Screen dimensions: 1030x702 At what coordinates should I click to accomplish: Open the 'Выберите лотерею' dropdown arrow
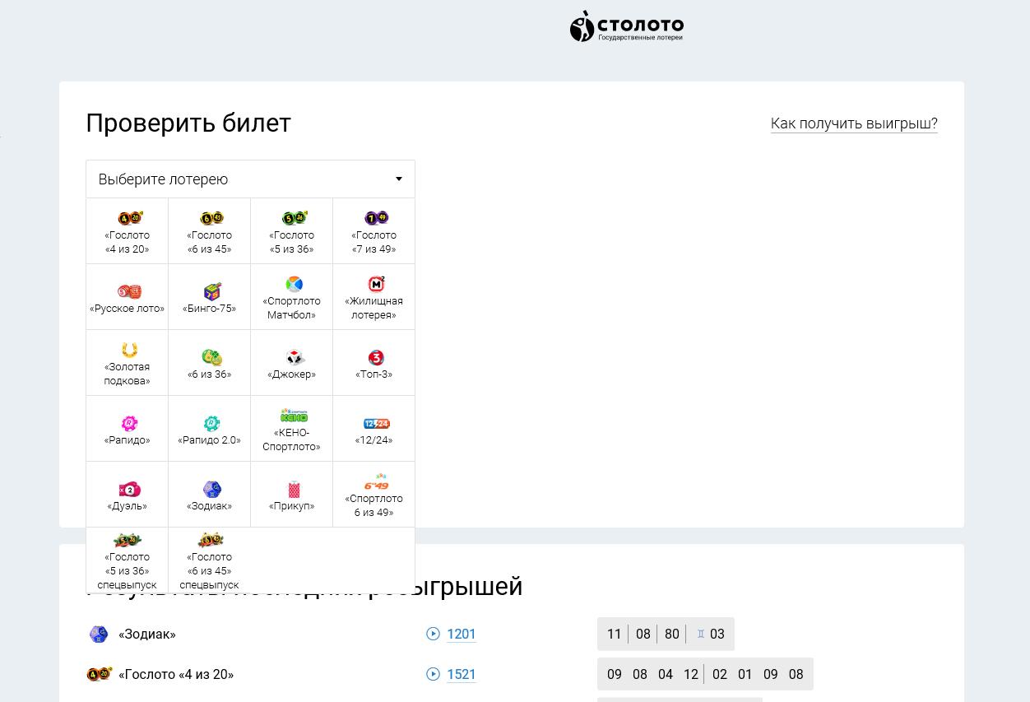[x=399, y=179]
